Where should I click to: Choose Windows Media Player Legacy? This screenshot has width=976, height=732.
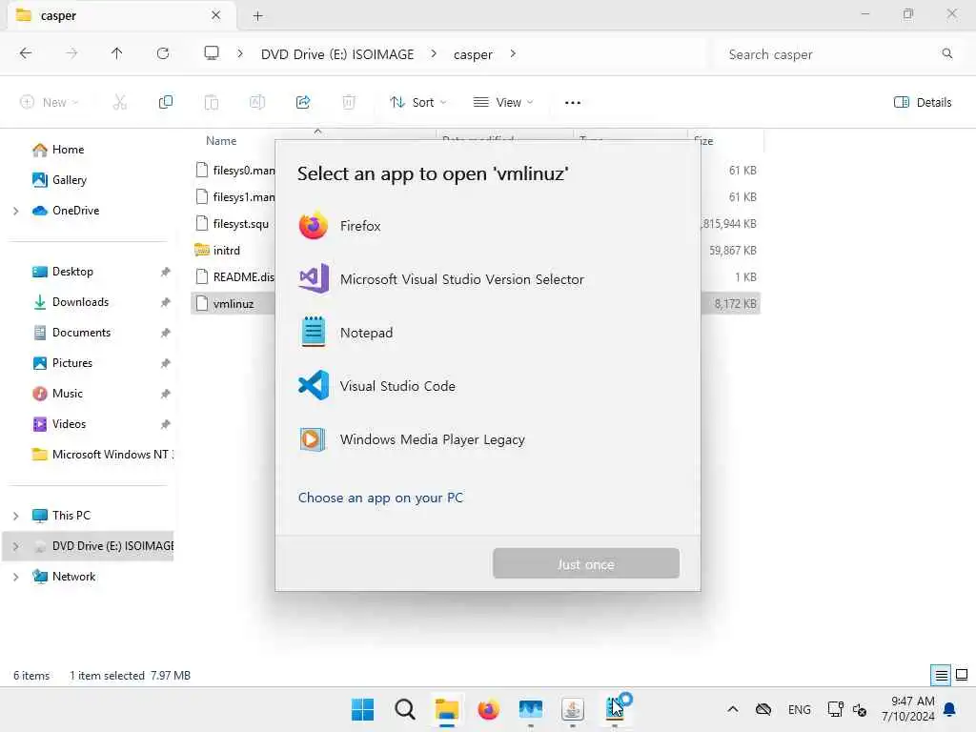click(487, 439)
